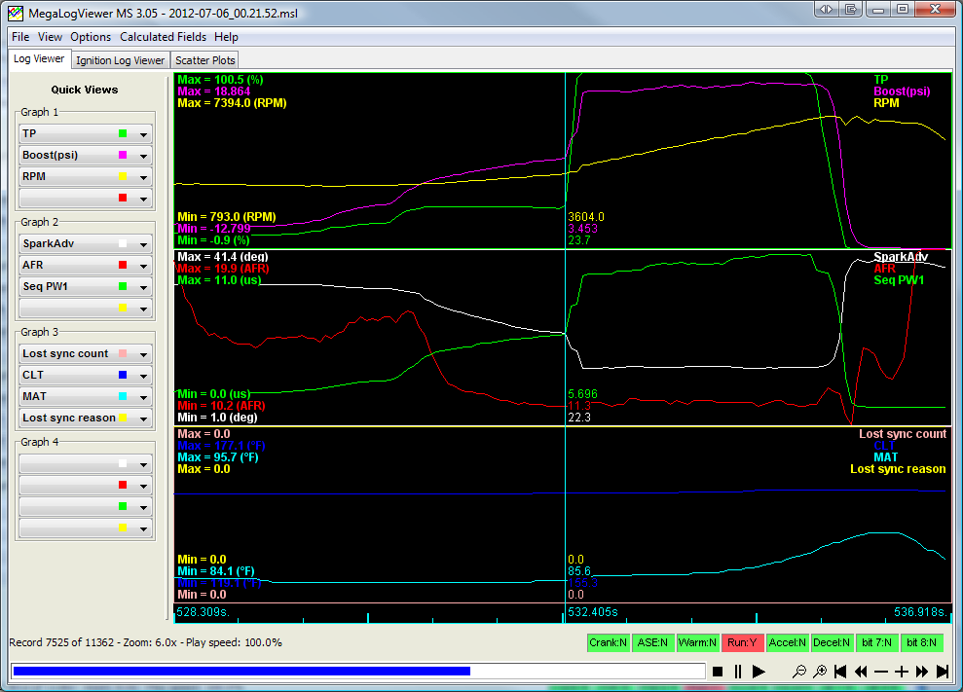
Task: Click the rewind double-arrow icon
Action: click(861, 672)
